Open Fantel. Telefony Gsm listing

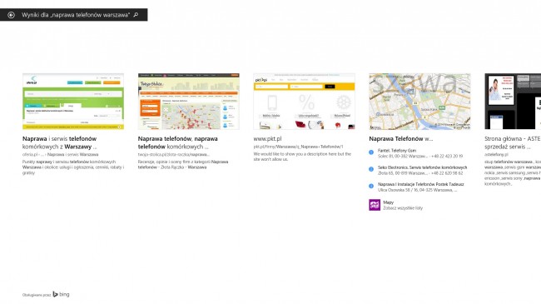397,151
